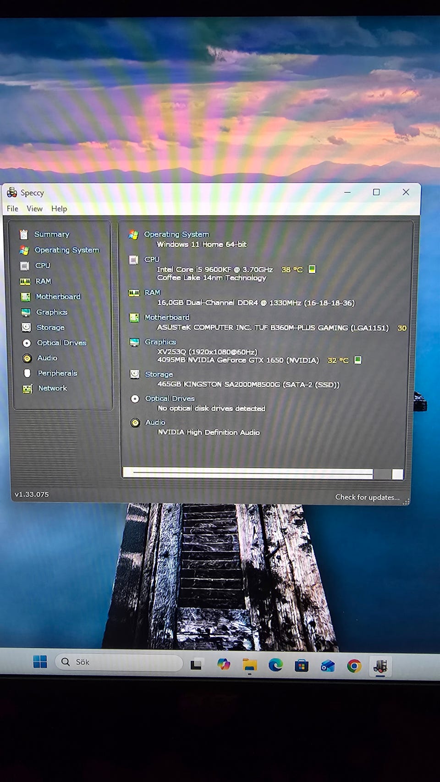Image resolution: width=440 pixels, height=782 pixels.
Task: Open the File menu
Action: (12, 209)
